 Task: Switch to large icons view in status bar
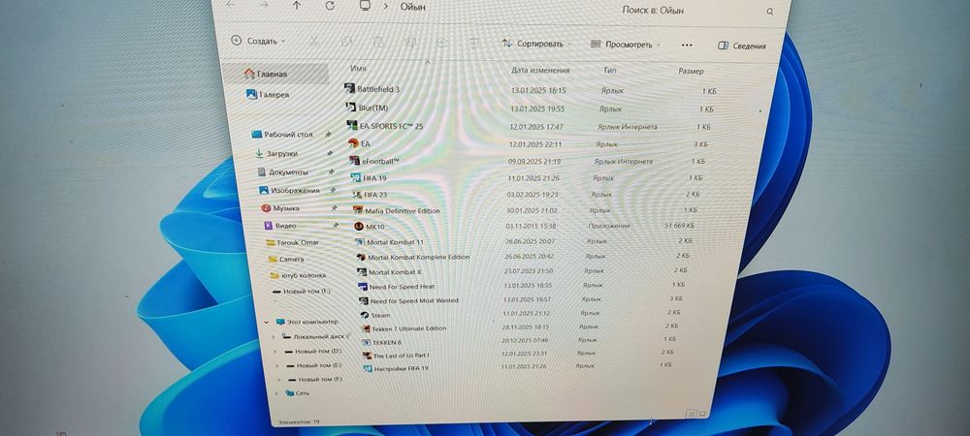[701, 413]
